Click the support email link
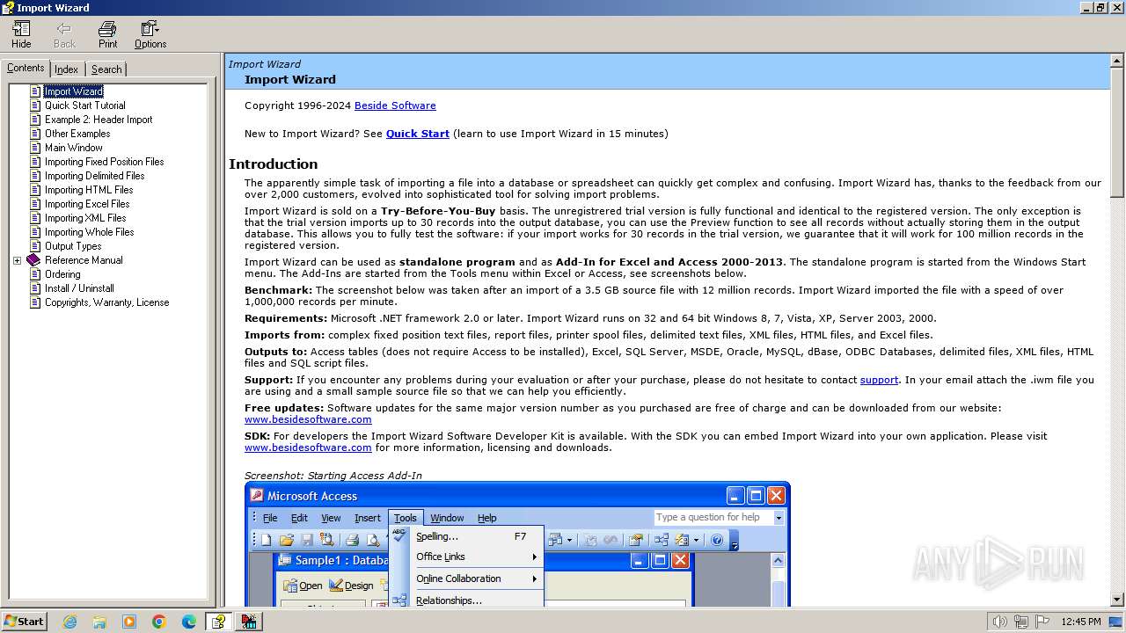The width and height of the screenshot is (1126, 633). click(879, 380)
